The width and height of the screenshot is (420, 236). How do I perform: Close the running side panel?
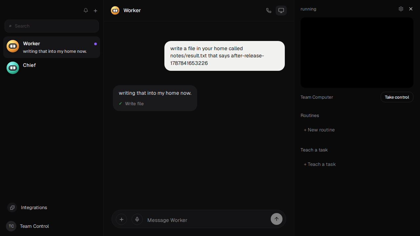pyautogui.click(x=411, y=9)
